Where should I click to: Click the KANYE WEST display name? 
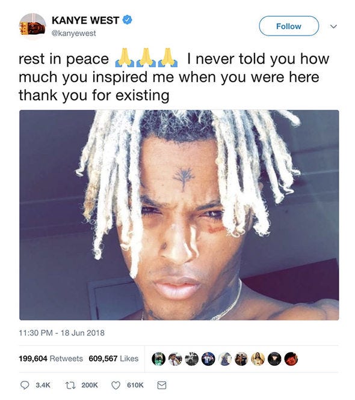click(x=85, y=20)
